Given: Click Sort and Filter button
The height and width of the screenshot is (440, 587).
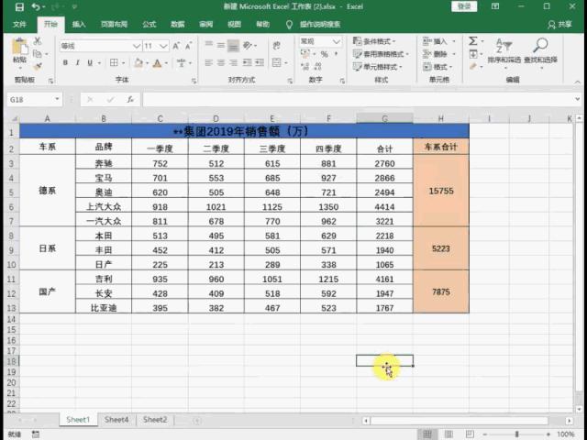Looking at the screenshot, I should (504, 51).
